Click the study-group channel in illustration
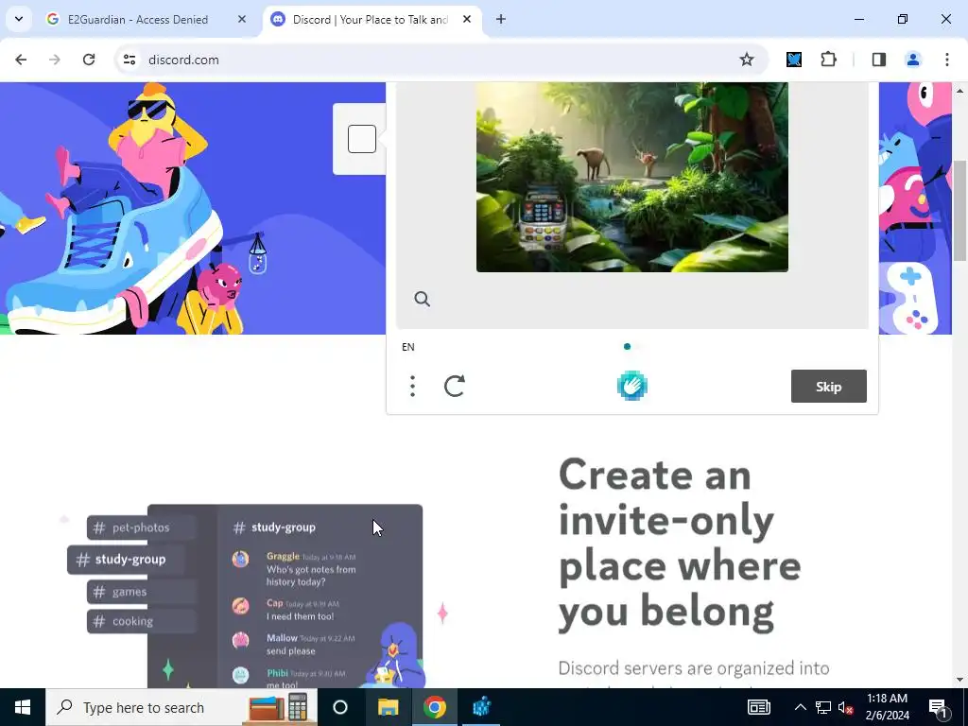This screenshot has height=726, width=968. [126, 560]
